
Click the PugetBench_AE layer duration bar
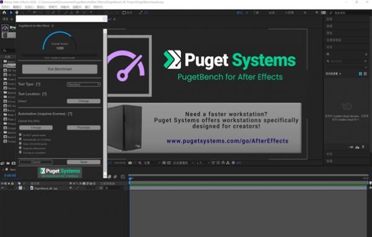(248, 188)
